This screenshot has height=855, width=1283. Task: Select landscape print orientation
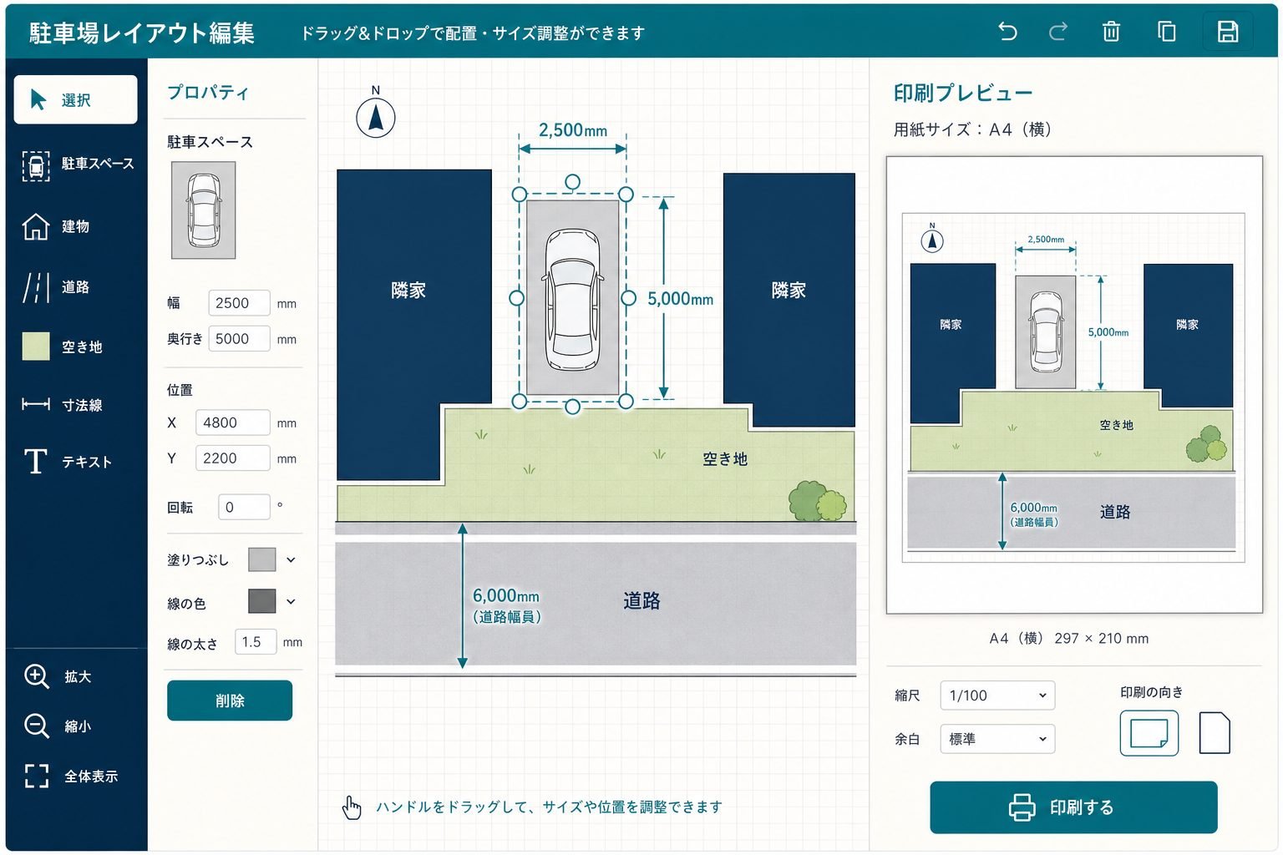[1149, 733]
